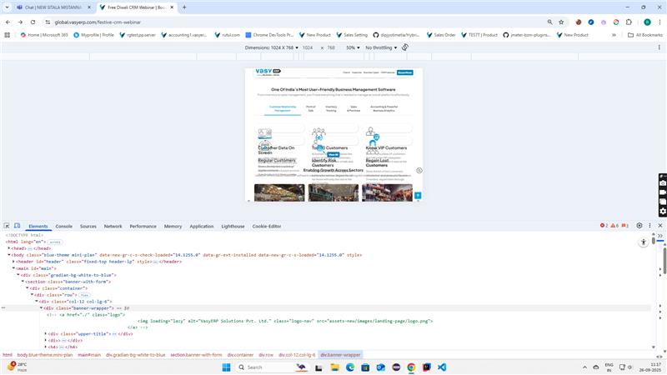Open the Dimensions preset dropdown

click(x=269, y=47)
